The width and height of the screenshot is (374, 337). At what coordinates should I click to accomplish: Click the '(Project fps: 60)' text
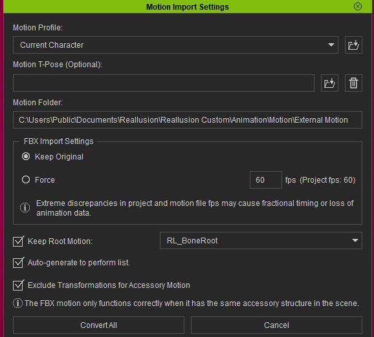(x=327, y=180)
